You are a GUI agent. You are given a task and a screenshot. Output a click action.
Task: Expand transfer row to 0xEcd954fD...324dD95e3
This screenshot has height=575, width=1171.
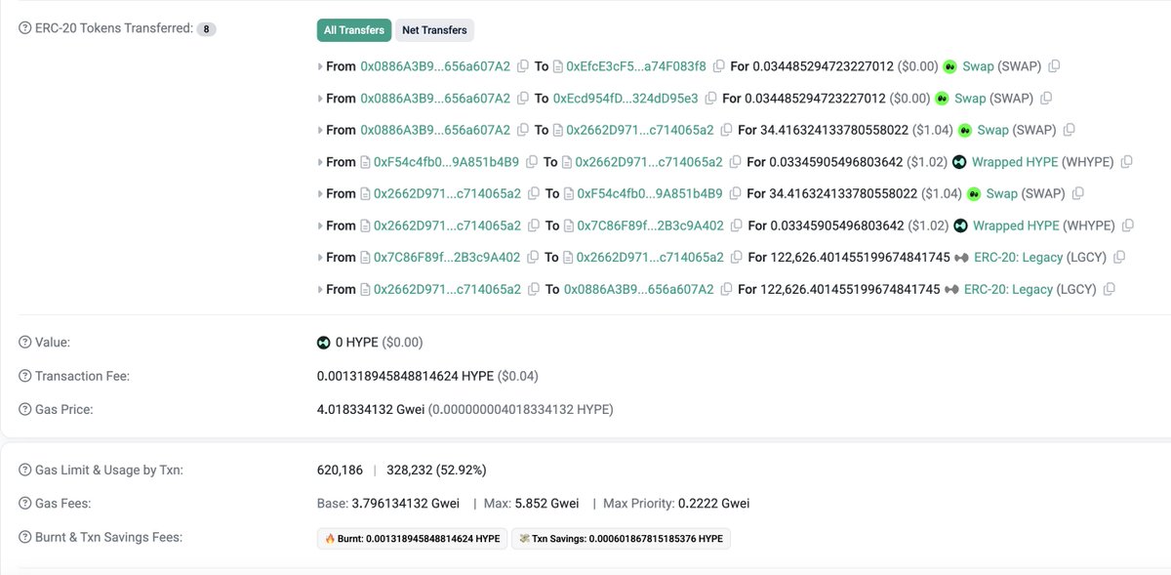coord(321,99)
